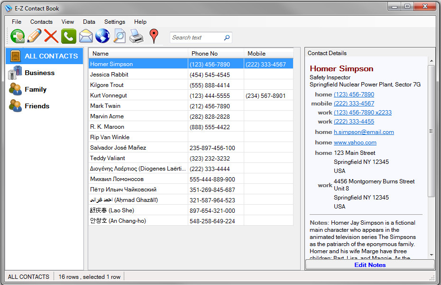Open the home phone link (123) 456-7890

(354, 95)
